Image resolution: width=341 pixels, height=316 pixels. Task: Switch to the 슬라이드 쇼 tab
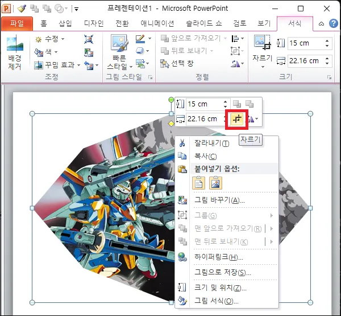204,23
